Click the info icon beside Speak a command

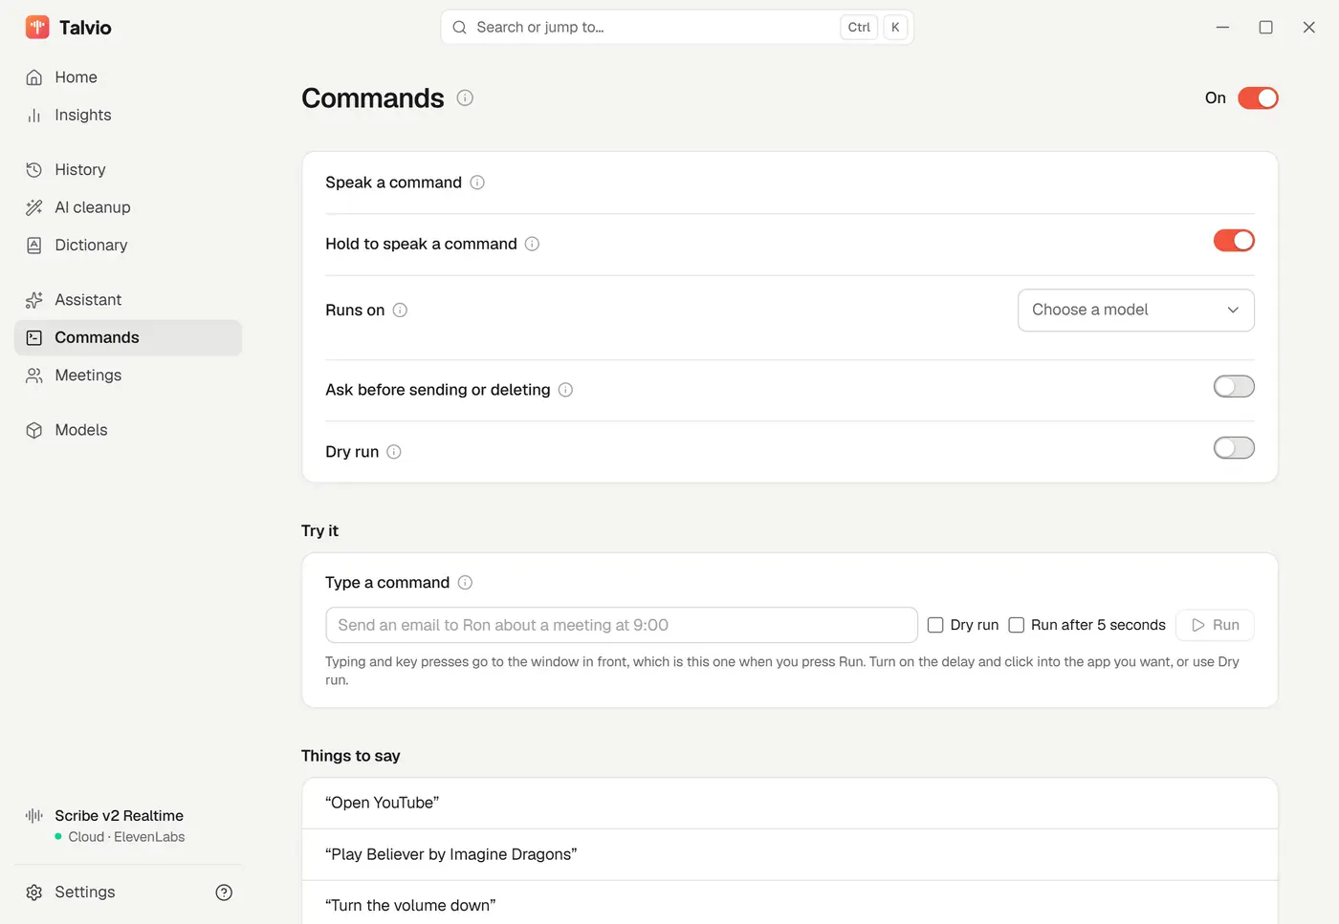(x=477, y=183)
